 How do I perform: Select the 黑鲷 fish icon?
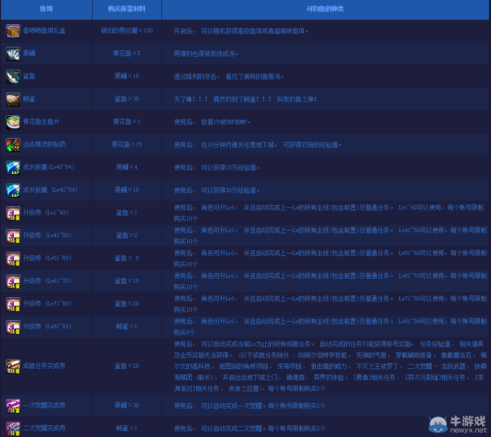click(13, 54)
